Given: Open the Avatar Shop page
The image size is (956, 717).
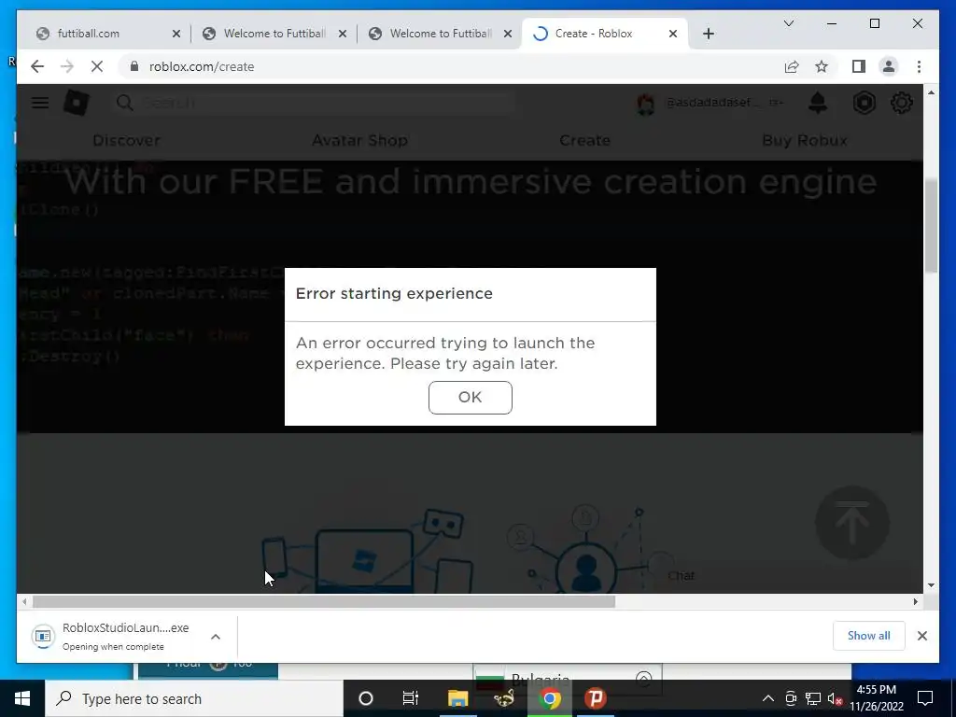Looking at the screenshot, I should pos(359,140).
